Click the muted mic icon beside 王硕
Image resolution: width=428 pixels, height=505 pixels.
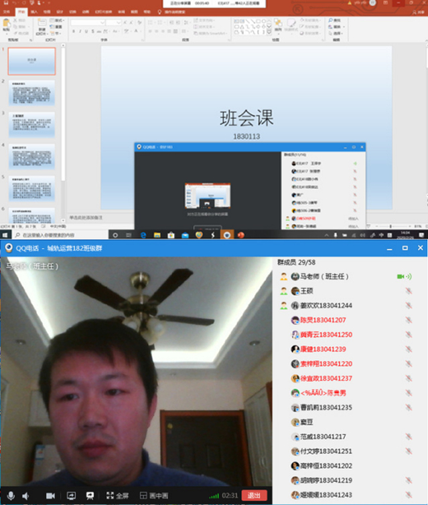pyautogui.click(x=408, y=291)
